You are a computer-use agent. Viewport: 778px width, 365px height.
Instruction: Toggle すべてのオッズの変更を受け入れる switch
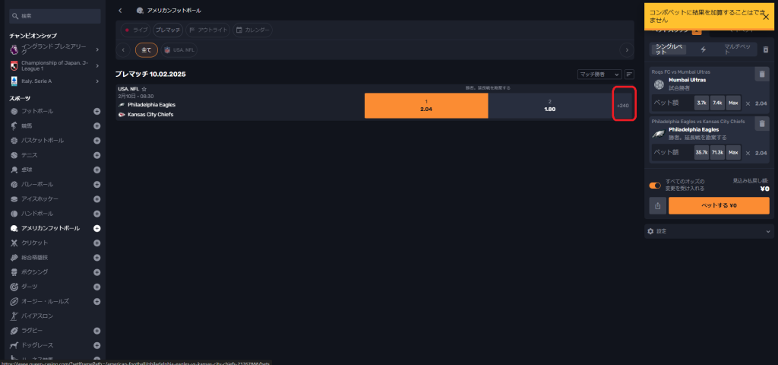(656, 186)
